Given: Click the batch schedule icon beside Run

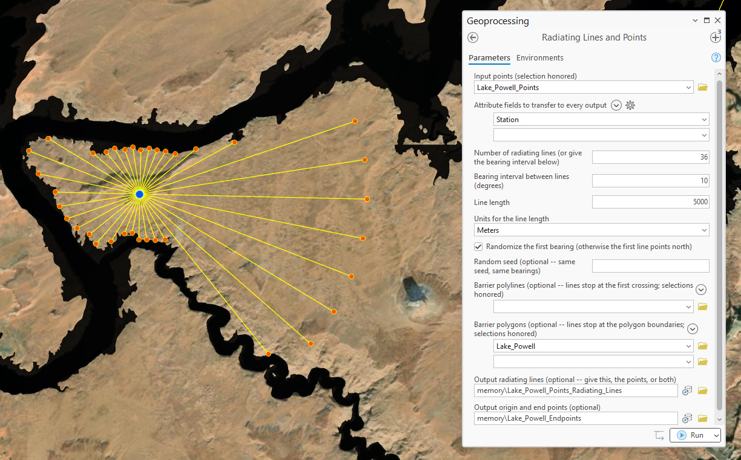Looking at the screenshot, I should tap(659, 435).
